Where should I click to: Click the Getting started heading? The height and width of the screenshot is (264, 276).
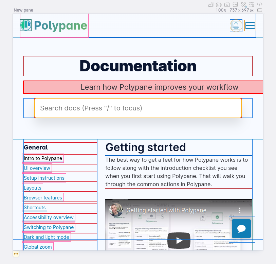pyautogui.click(x=146, y=147)
